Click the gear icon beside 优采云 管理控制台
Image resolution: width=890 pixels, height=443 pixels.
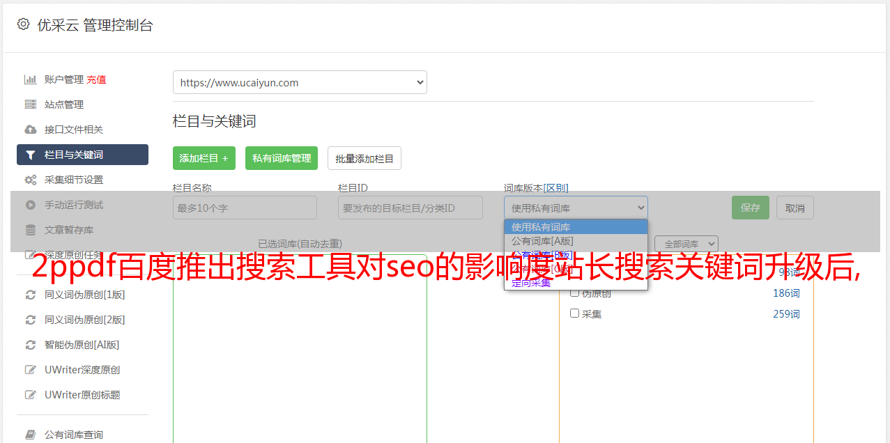click(23, 24)
